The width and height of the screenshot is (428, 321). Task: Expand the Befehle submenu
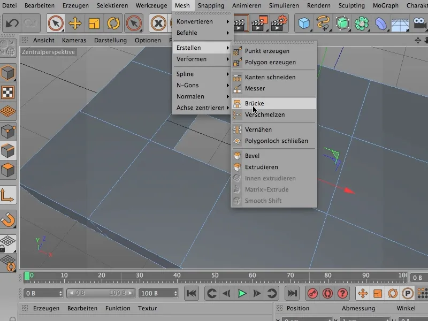pyautogui.click(x=203, y=33)
